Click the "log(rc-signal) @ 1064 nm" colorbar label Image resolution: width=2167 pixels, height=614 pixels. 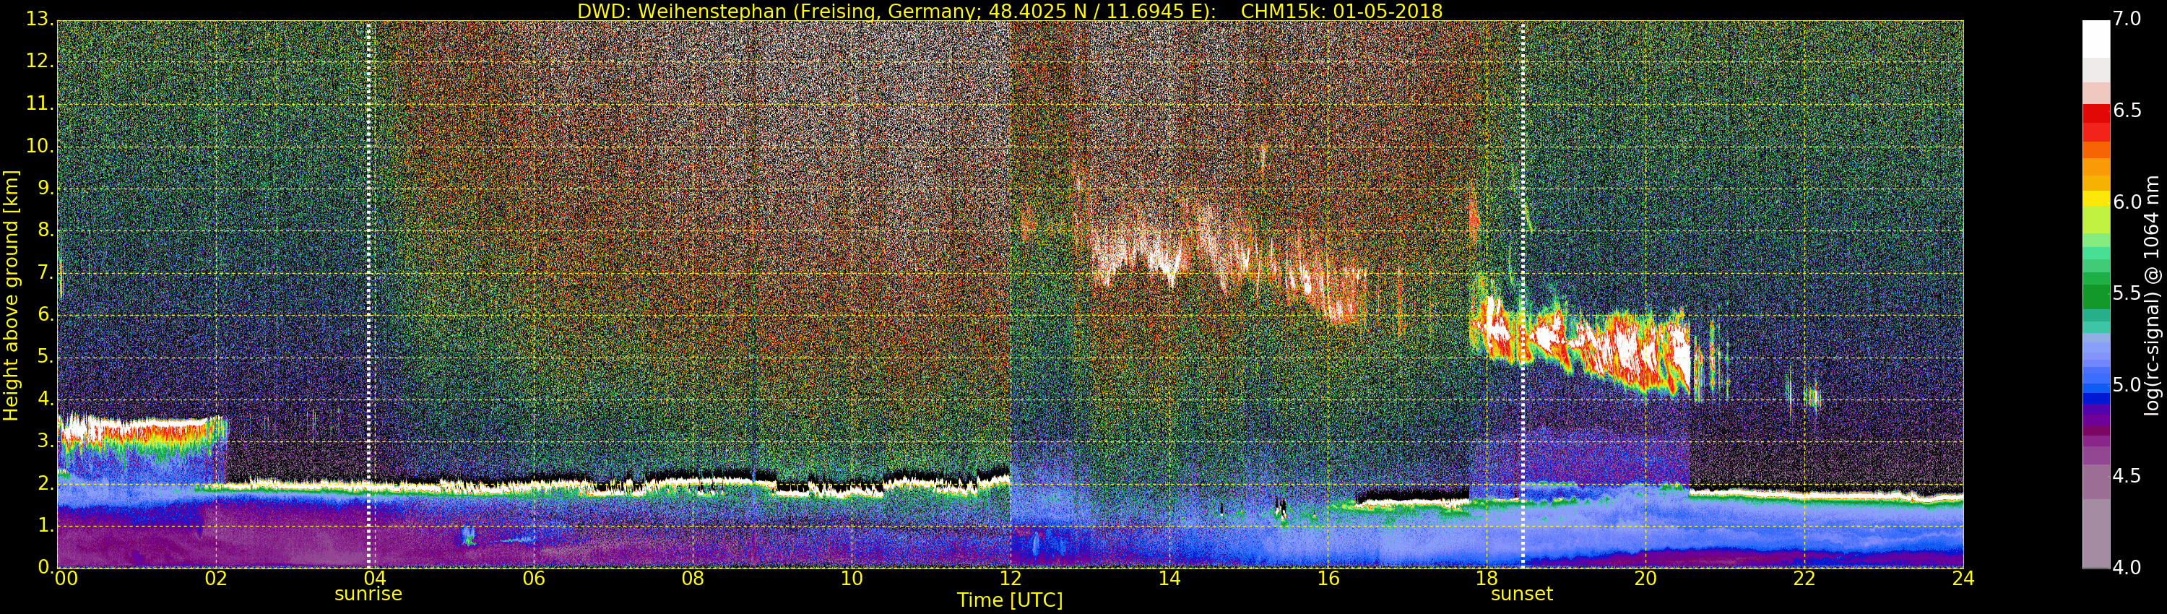[x=2152, y=295]
